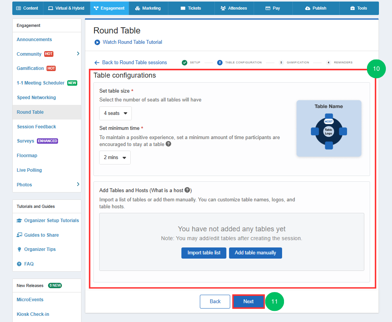This screenshot has height=322, width=392.
Task: Click the Content tab list icon
Action: (18, 8)
